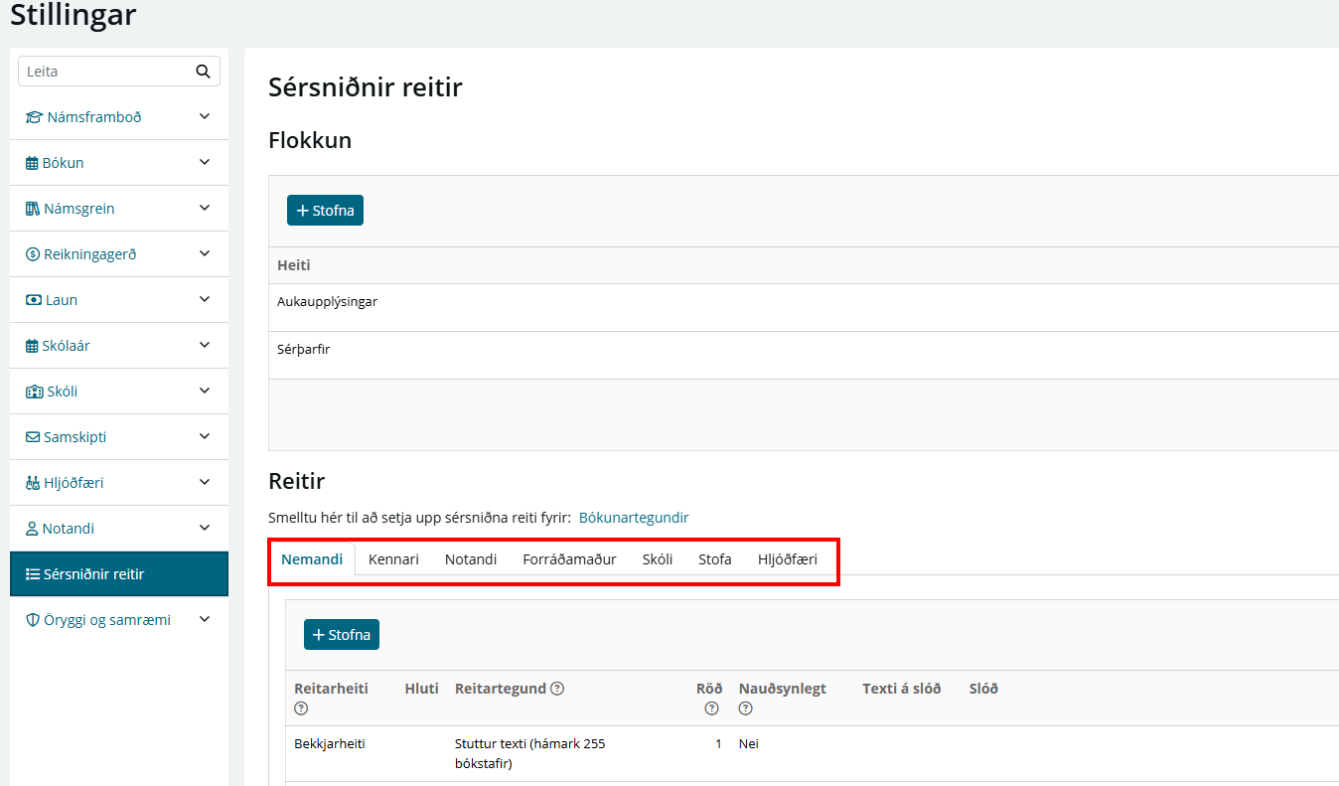This screenshot has width=1339, height=786.
Task: Click the Samskipti envelope icon
Action: [x=33, y=437]
